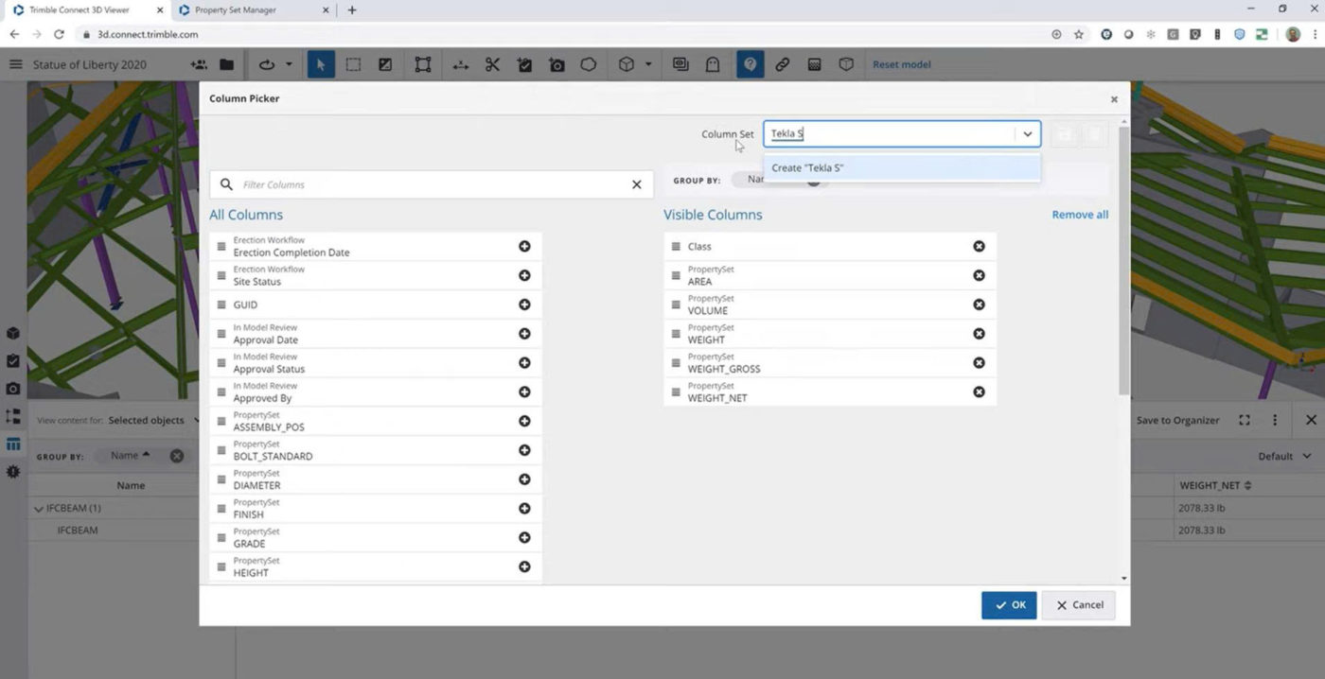Toggle Name sort order in bottom Group By
Screen dimensions: 1325x679
(x=131, y=456)
